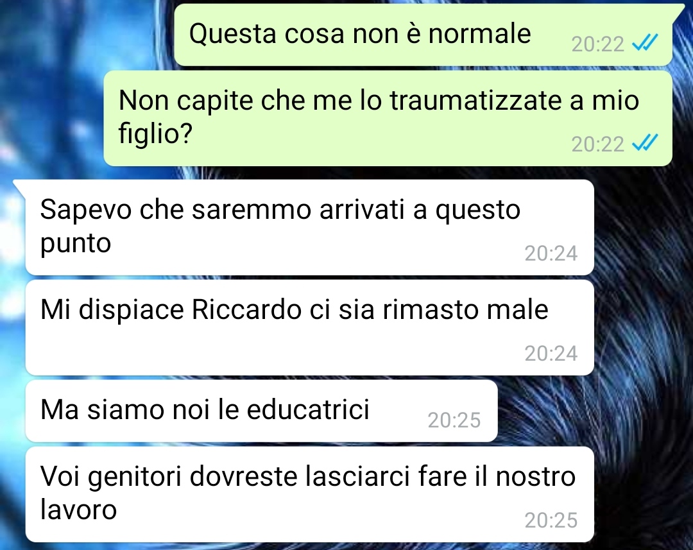The height and width of the screenshot is (550, 693).
Task: Click the 20:25 timestamp beside "lavoro"
Action: 551,520
